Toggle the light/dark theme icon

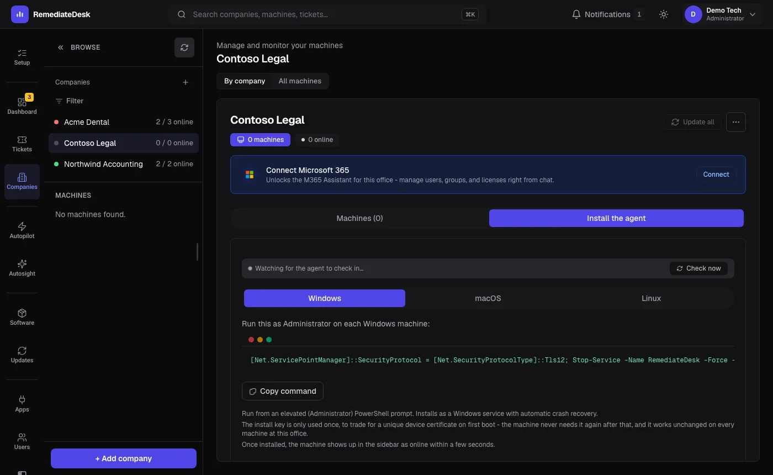pyautogui.click(x=664, y=14)
